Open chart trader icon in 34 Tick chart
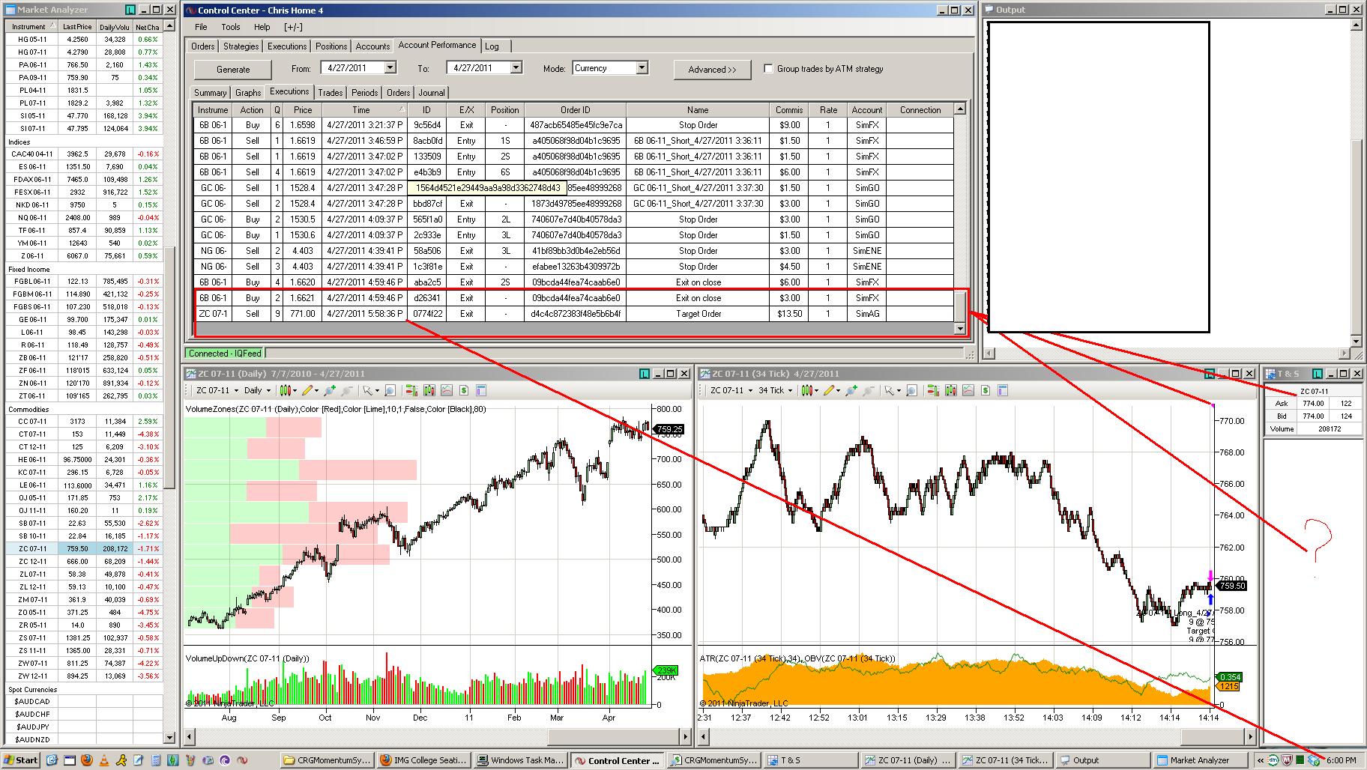 point(932,390)
